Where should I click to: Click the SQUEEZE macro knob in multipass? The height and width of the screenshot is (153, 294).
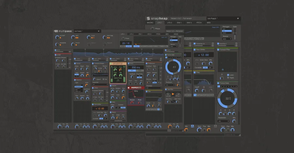[x=57, y=44]
